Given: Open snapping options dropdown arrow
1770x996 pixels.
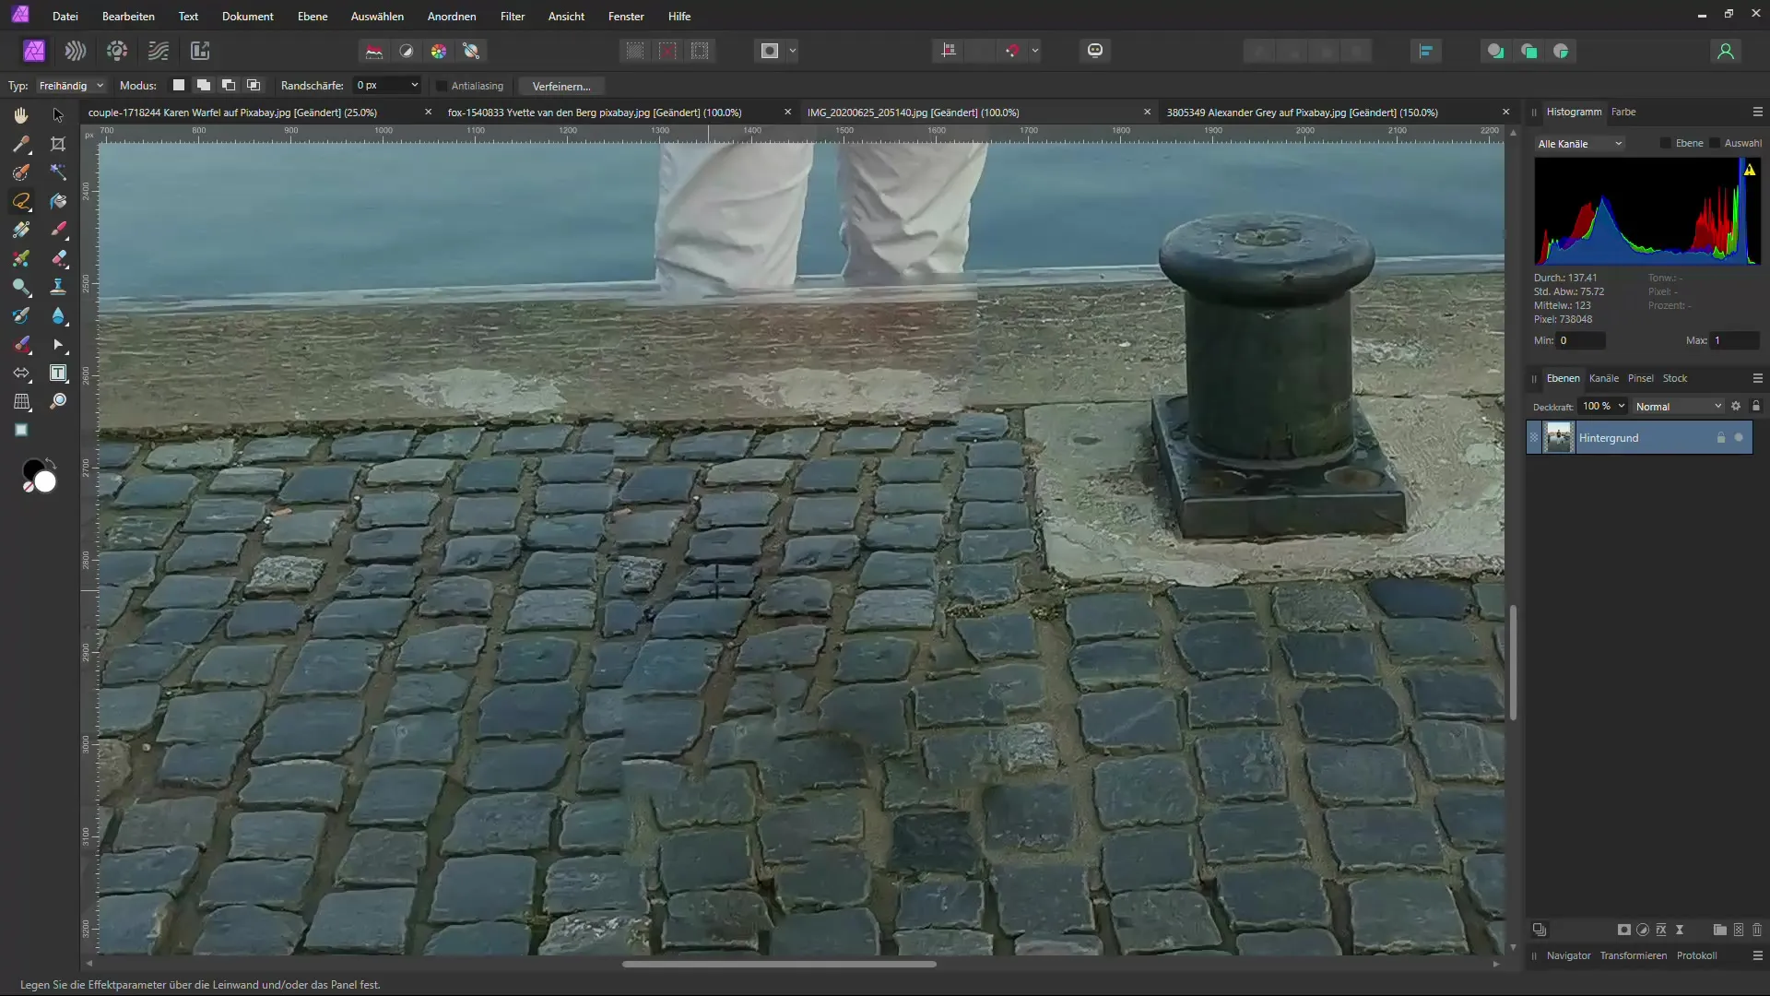Looking at the screenshot, I should click(x=1035, y=51).
